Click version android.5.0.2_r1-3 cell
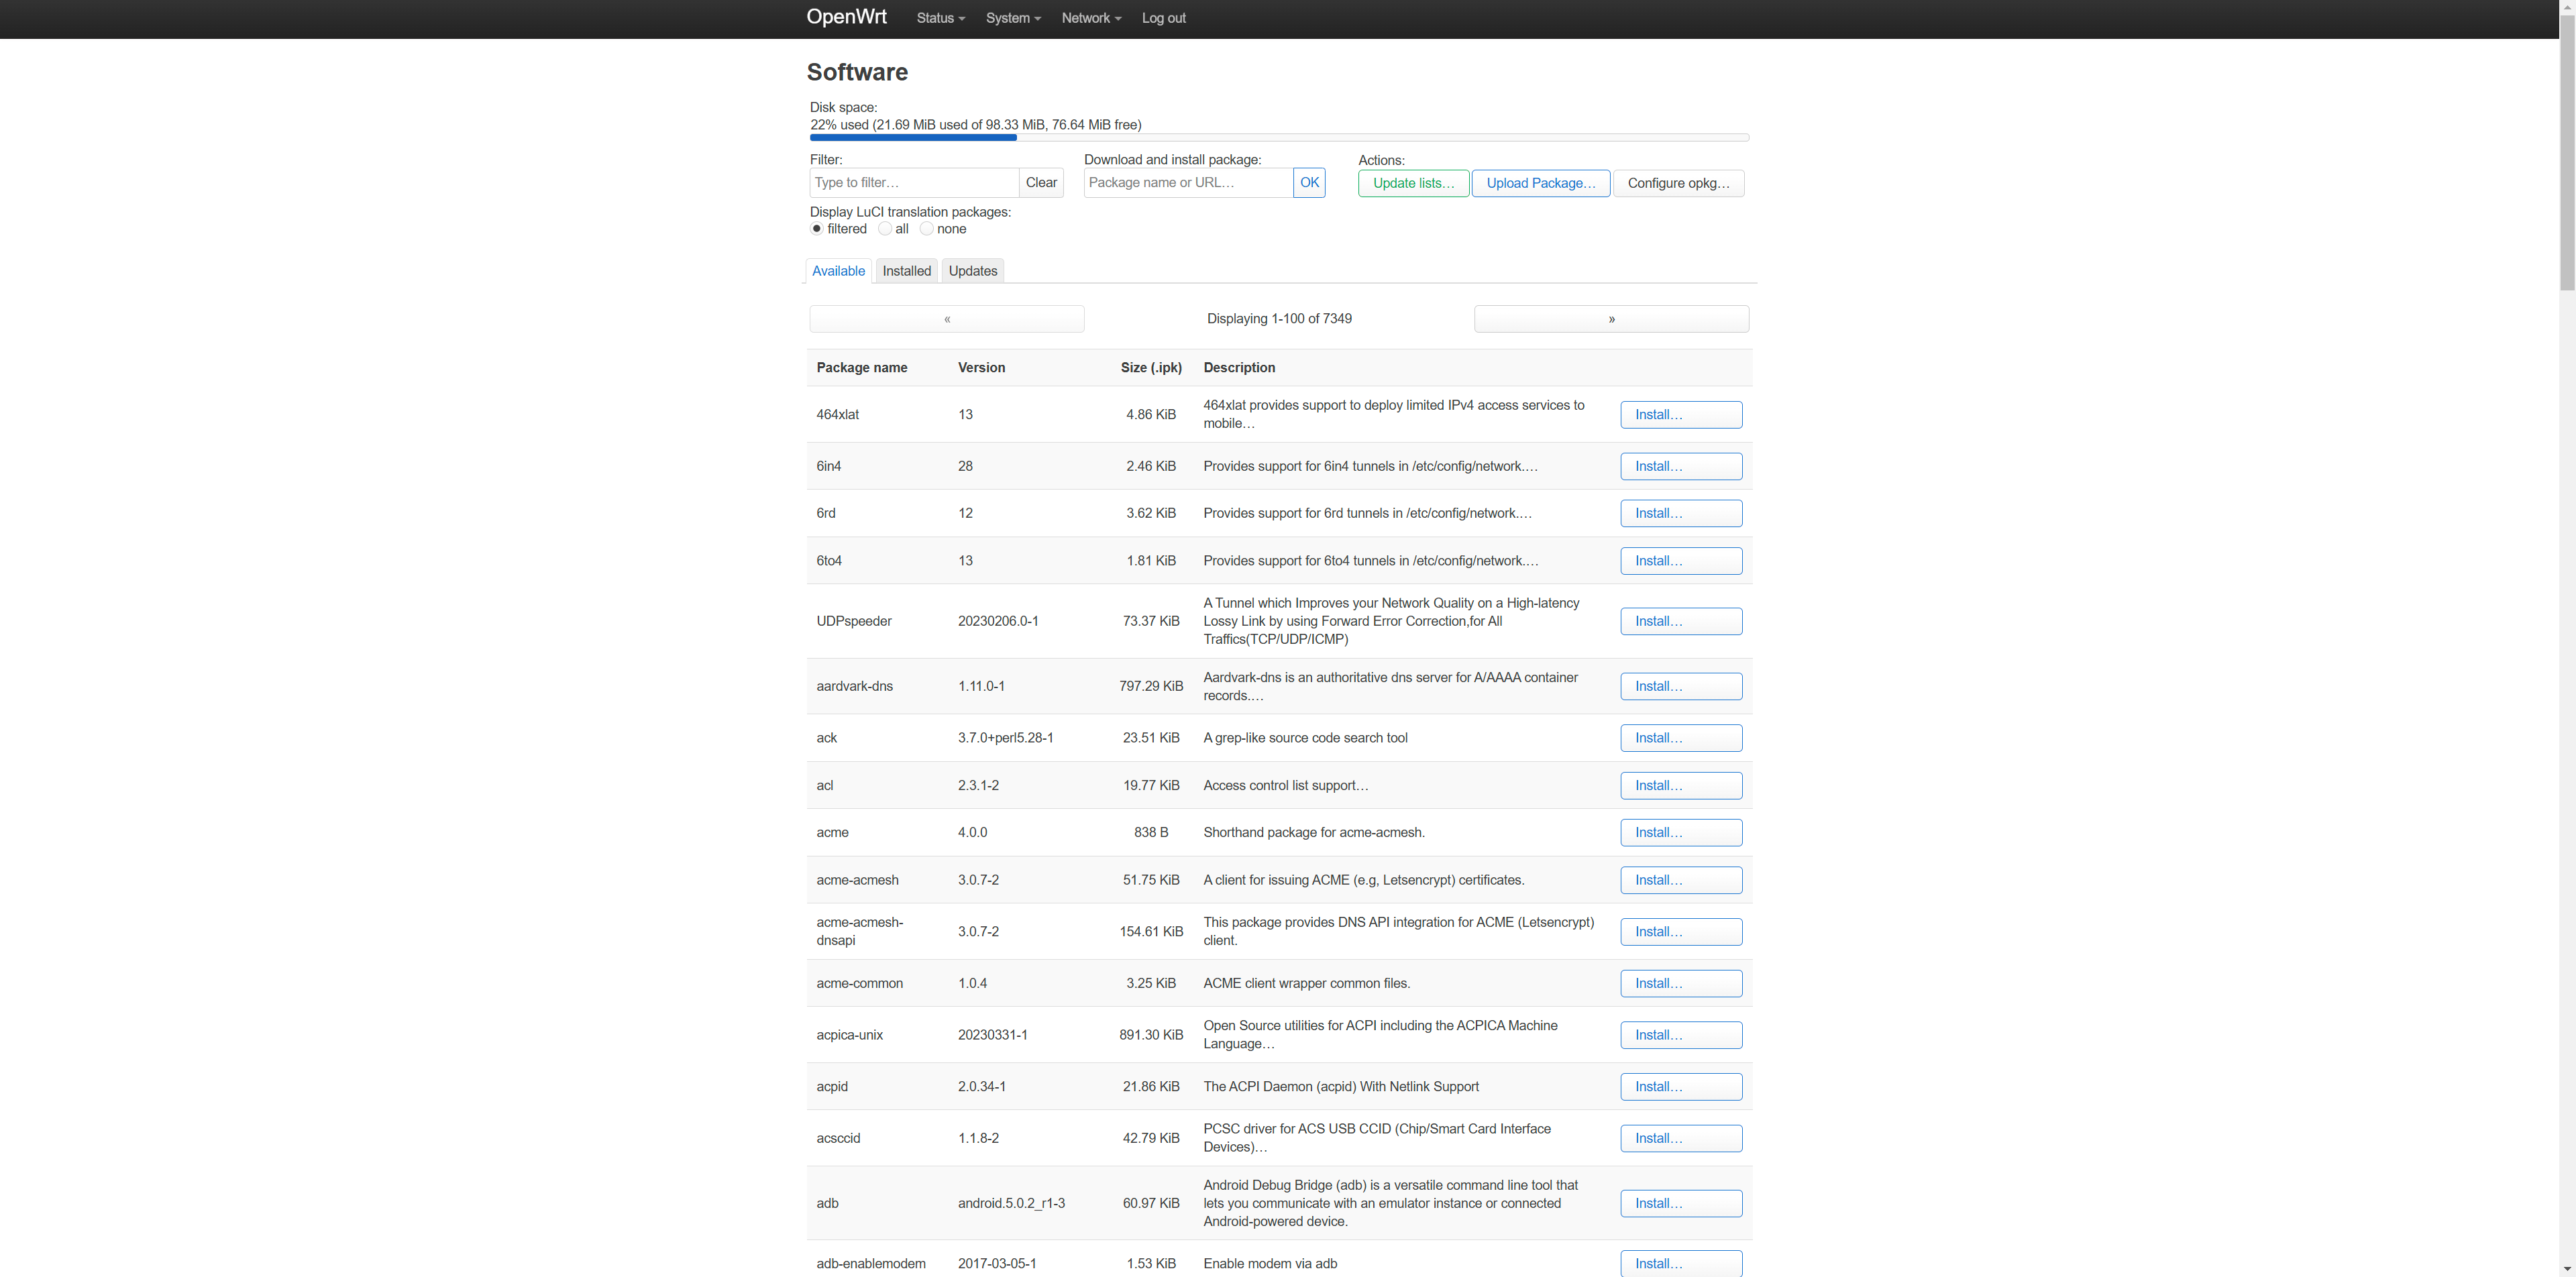Screen dimensions: 2576x1277 click(1011, 1203)
